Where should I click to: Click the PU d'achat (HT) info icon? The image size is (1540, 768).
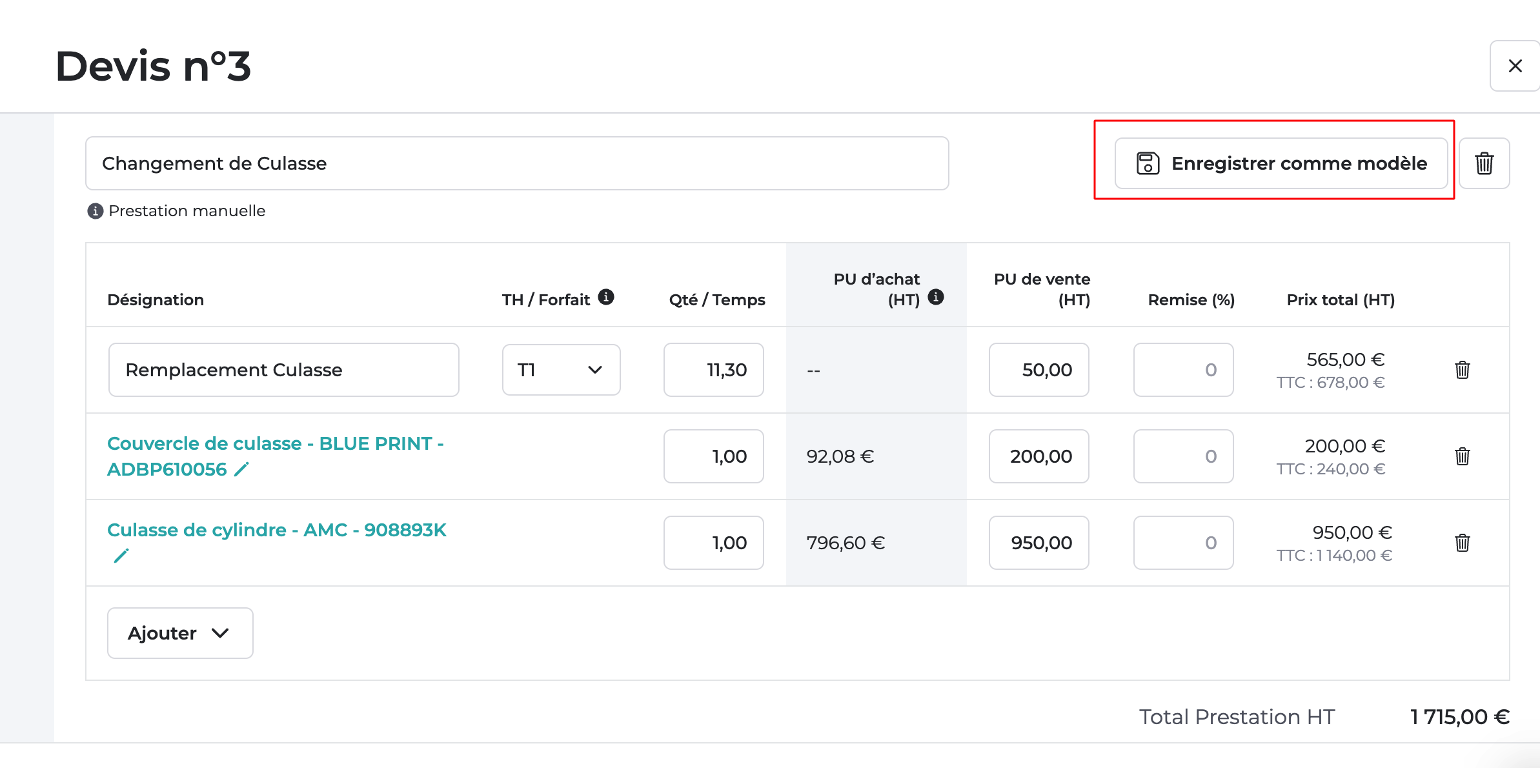coord(937,298)
